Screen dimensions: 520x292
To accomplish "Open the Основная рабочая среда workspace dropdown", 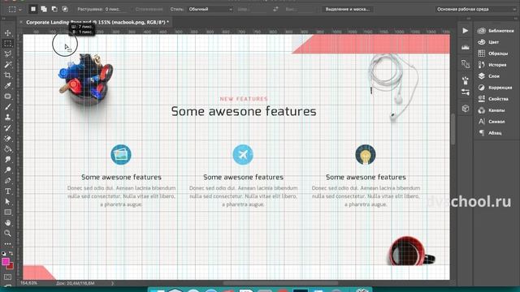I will click(x=475, y=9).
